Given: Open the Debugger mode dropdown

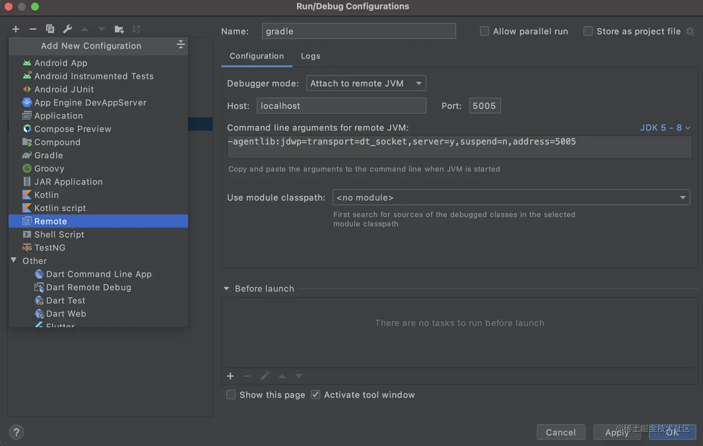Looking at the screenshot, I should click(366, 83).
